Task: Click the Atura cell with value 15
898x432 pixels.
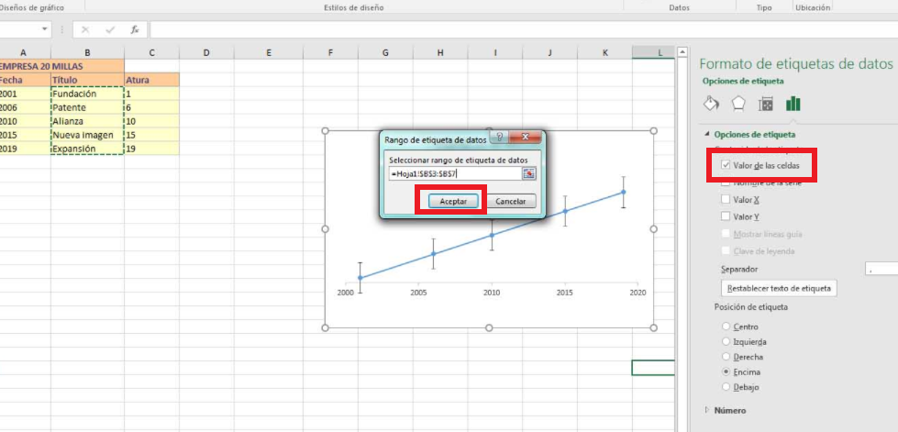Action: pos(151,135)
